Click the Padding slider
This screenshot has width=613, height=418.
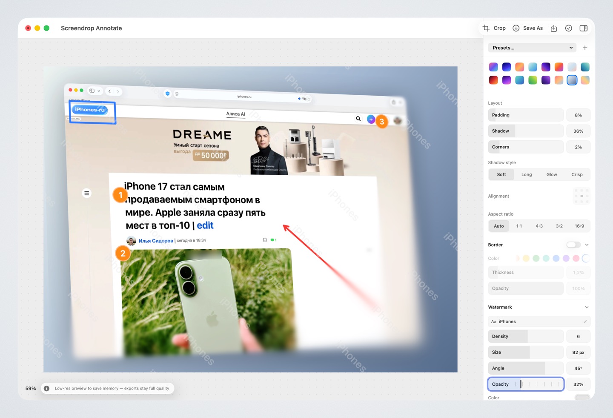[x=526, y=115]
